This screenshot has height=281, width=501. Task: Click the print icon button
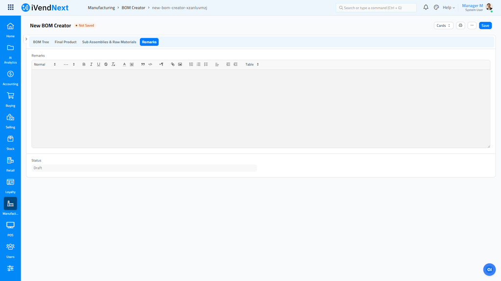[x=460, y=25]
